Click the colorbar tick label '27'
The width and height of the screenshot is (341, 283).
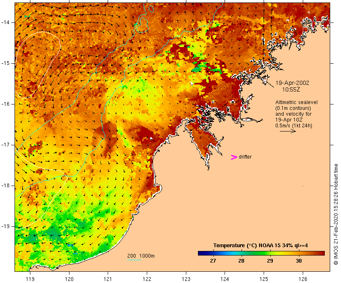[x=213, y=261]
